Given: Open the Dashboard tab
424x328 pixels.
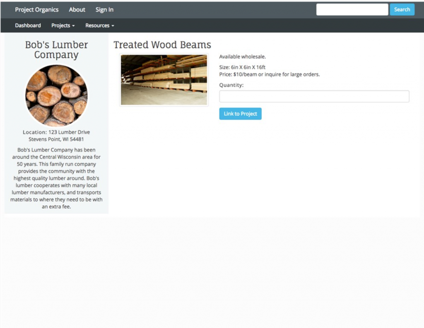Looking at the screenshot, I should 28,25.
